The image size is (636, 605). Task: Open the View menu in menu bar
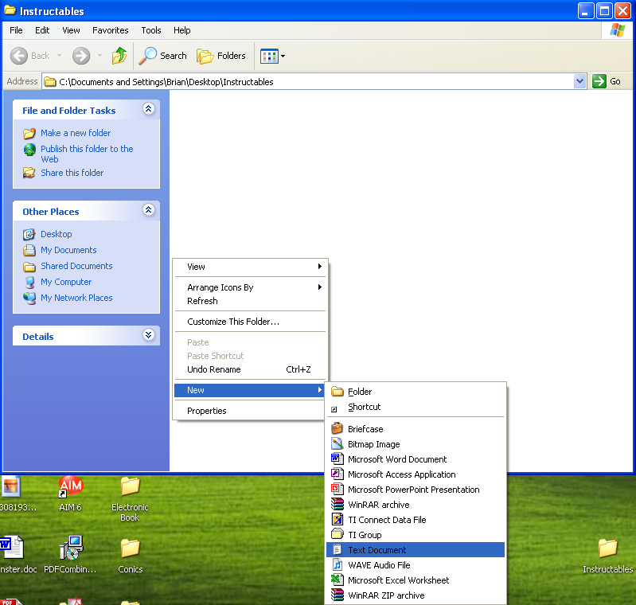tap(71, 30)
